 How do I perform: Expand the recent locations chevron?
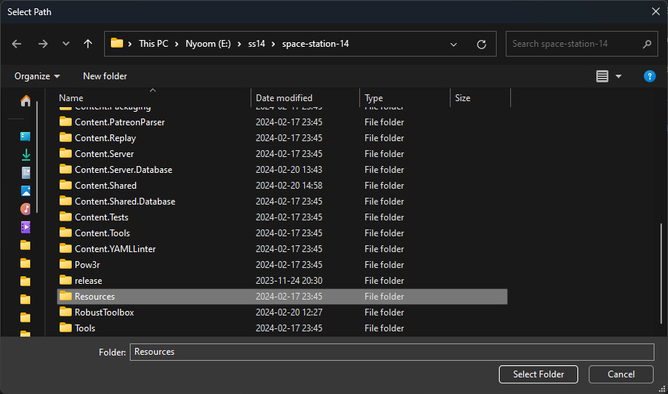click(x=65, y=44)
